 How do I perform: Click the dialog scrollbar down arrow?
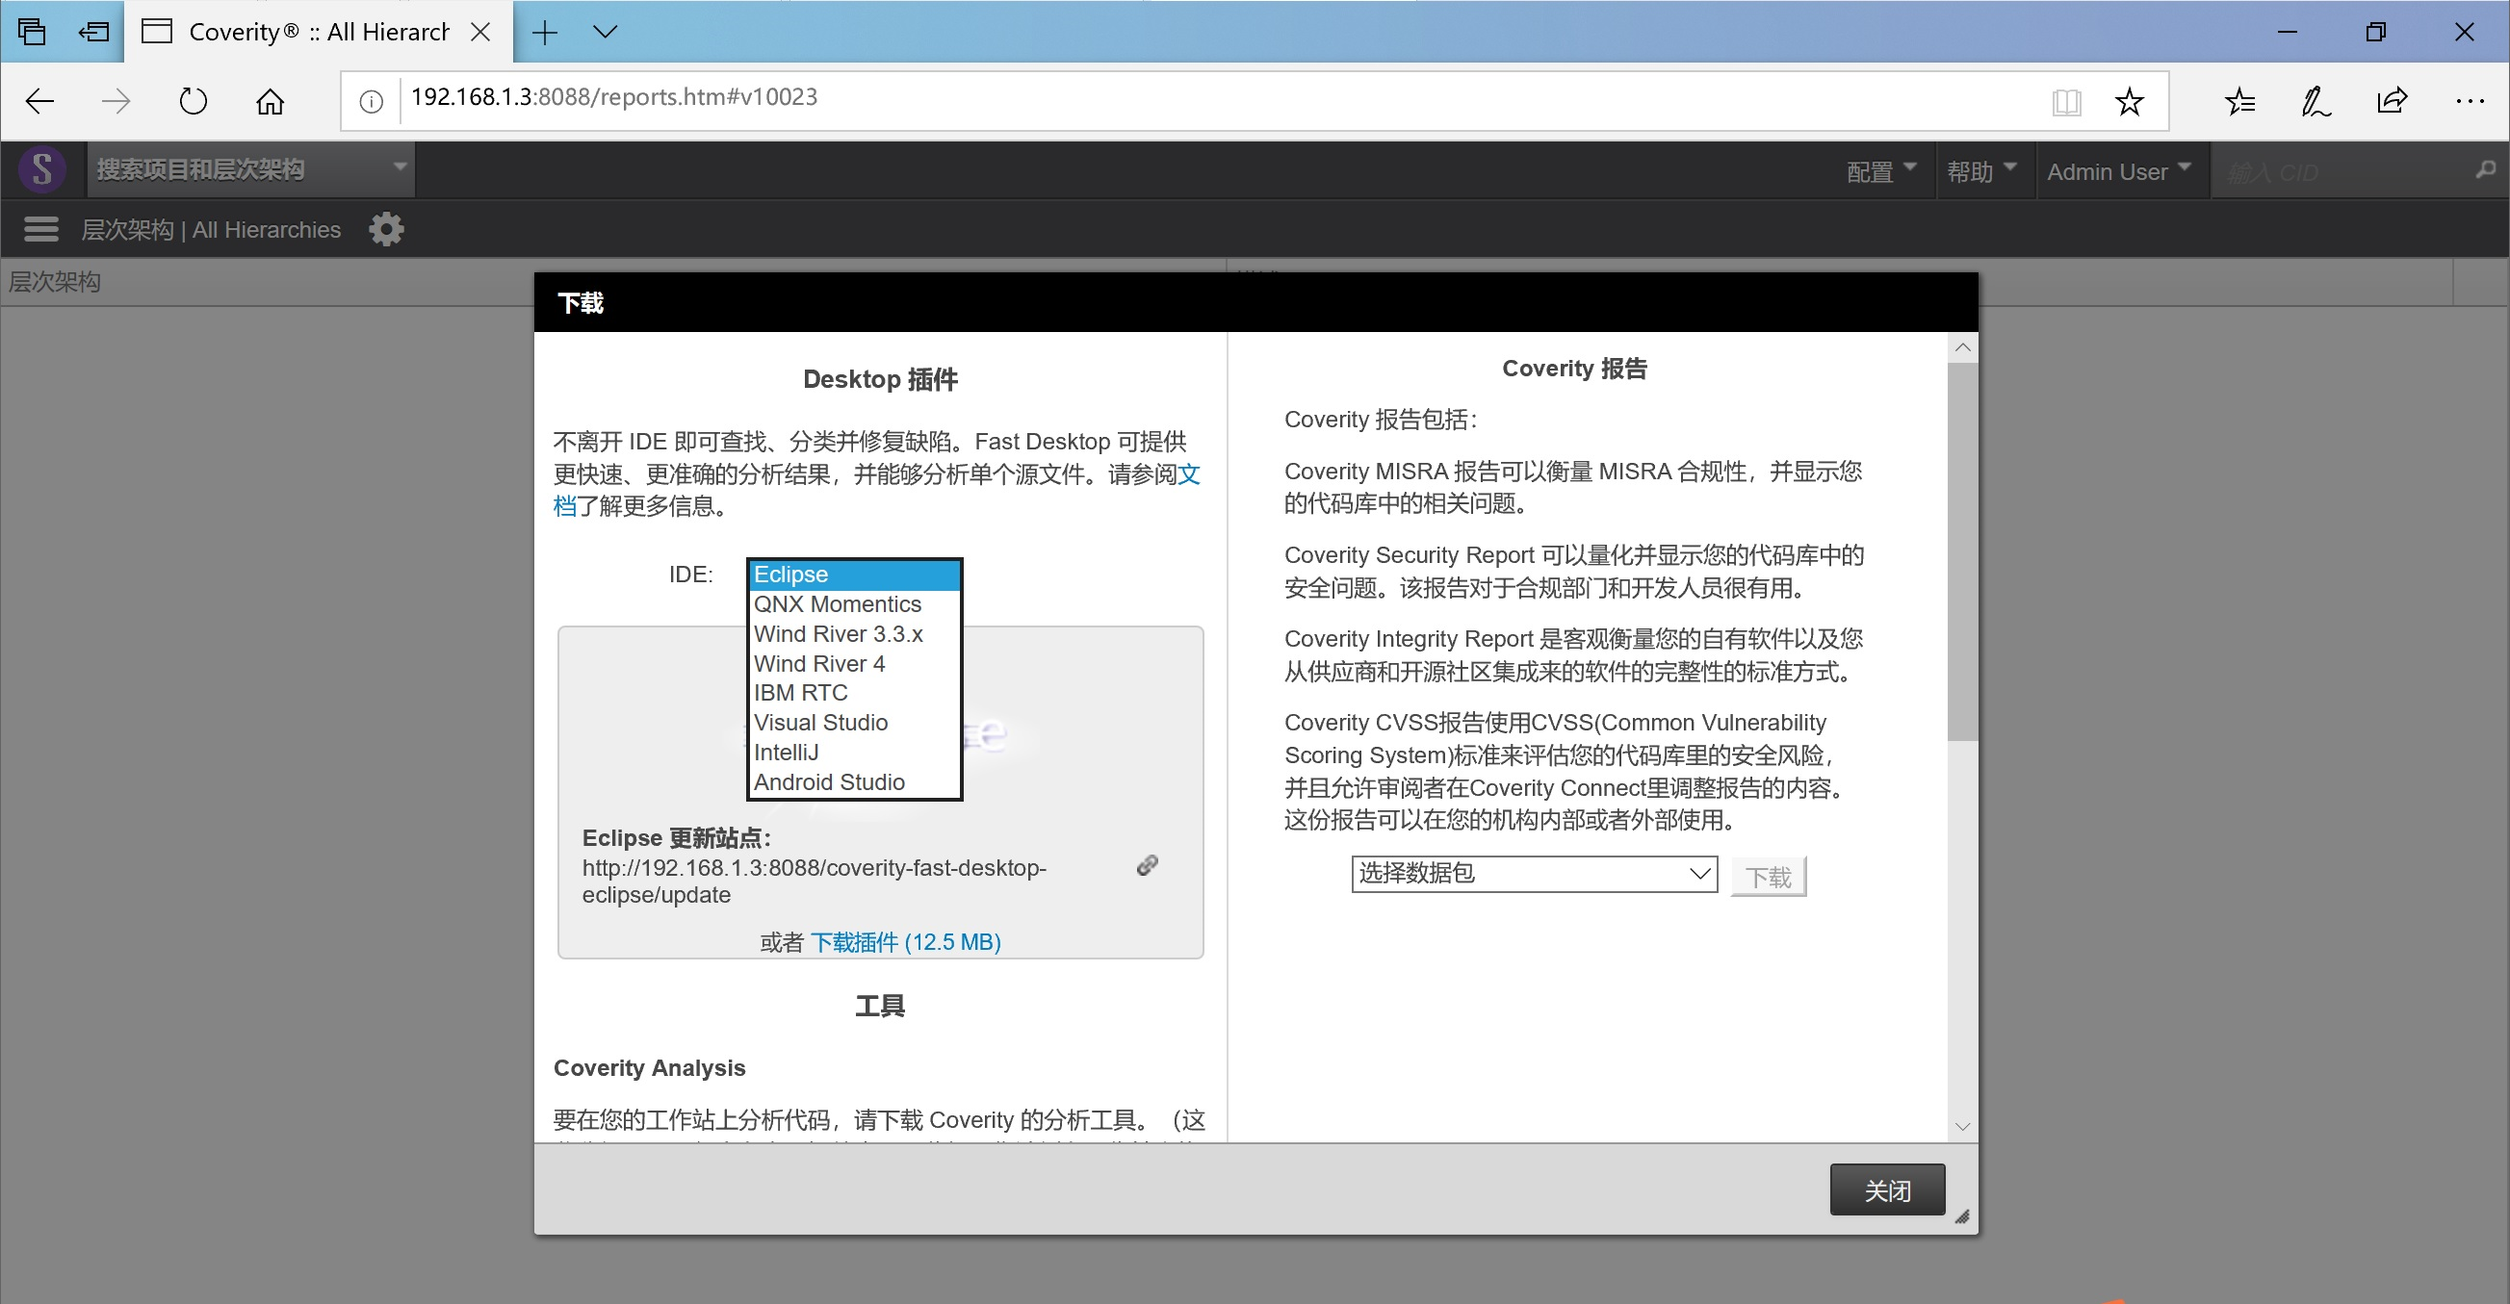pos(1962,1126)
